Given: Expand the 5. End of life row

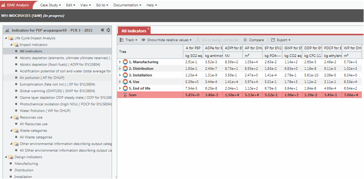Looking at the screenshot, I should coord(120,88).
